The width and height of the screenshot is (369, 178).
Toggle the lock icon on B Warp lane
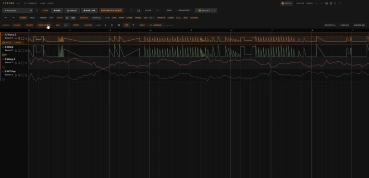click(x=26, y=51)
